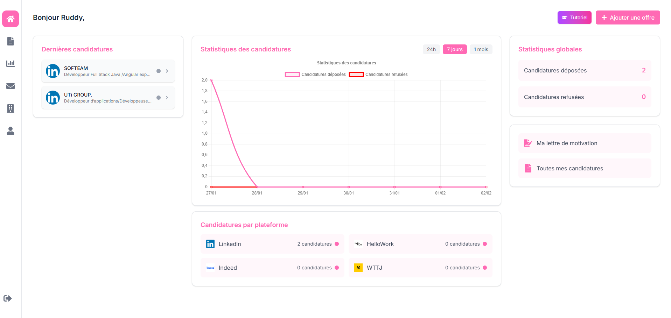Expand the UTi GROUP candidature chevron
This screenshot has width=671, height=318.
[167, 98]
